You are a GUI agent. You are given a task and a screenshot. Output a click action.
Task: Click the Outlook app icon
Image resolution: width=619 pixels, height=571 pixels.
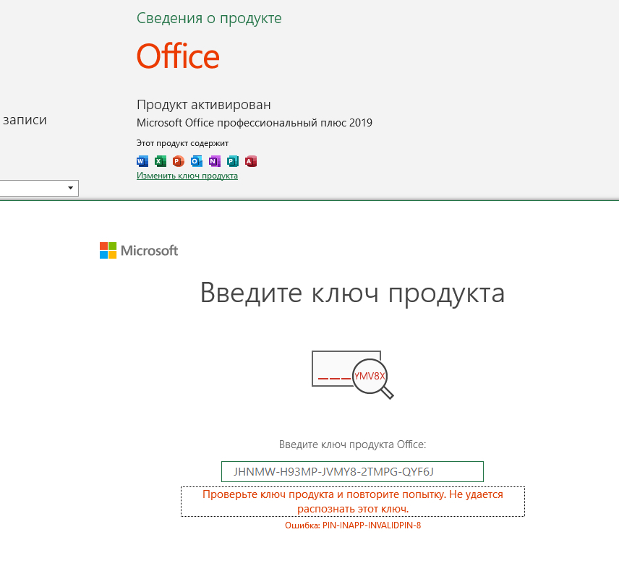(x=197, y=161)
